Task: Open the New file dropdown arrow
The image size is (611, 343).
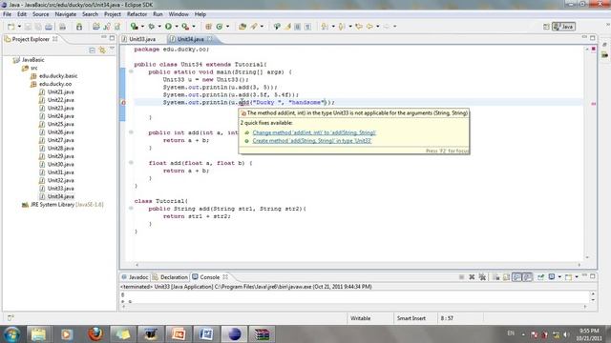Action: click(19, 27)
